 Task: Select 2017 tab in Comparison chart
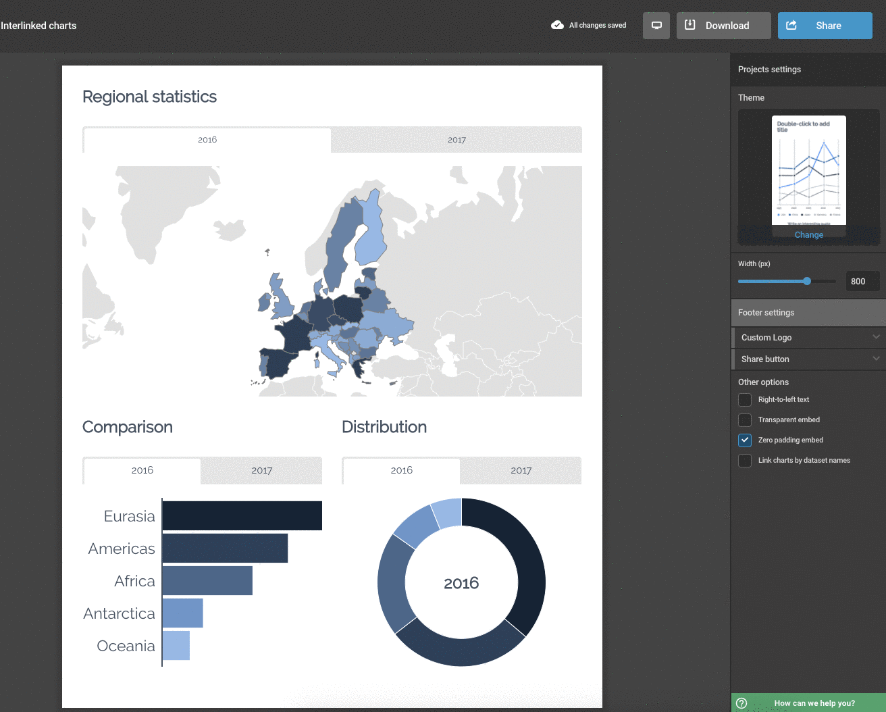click(261, 471)
